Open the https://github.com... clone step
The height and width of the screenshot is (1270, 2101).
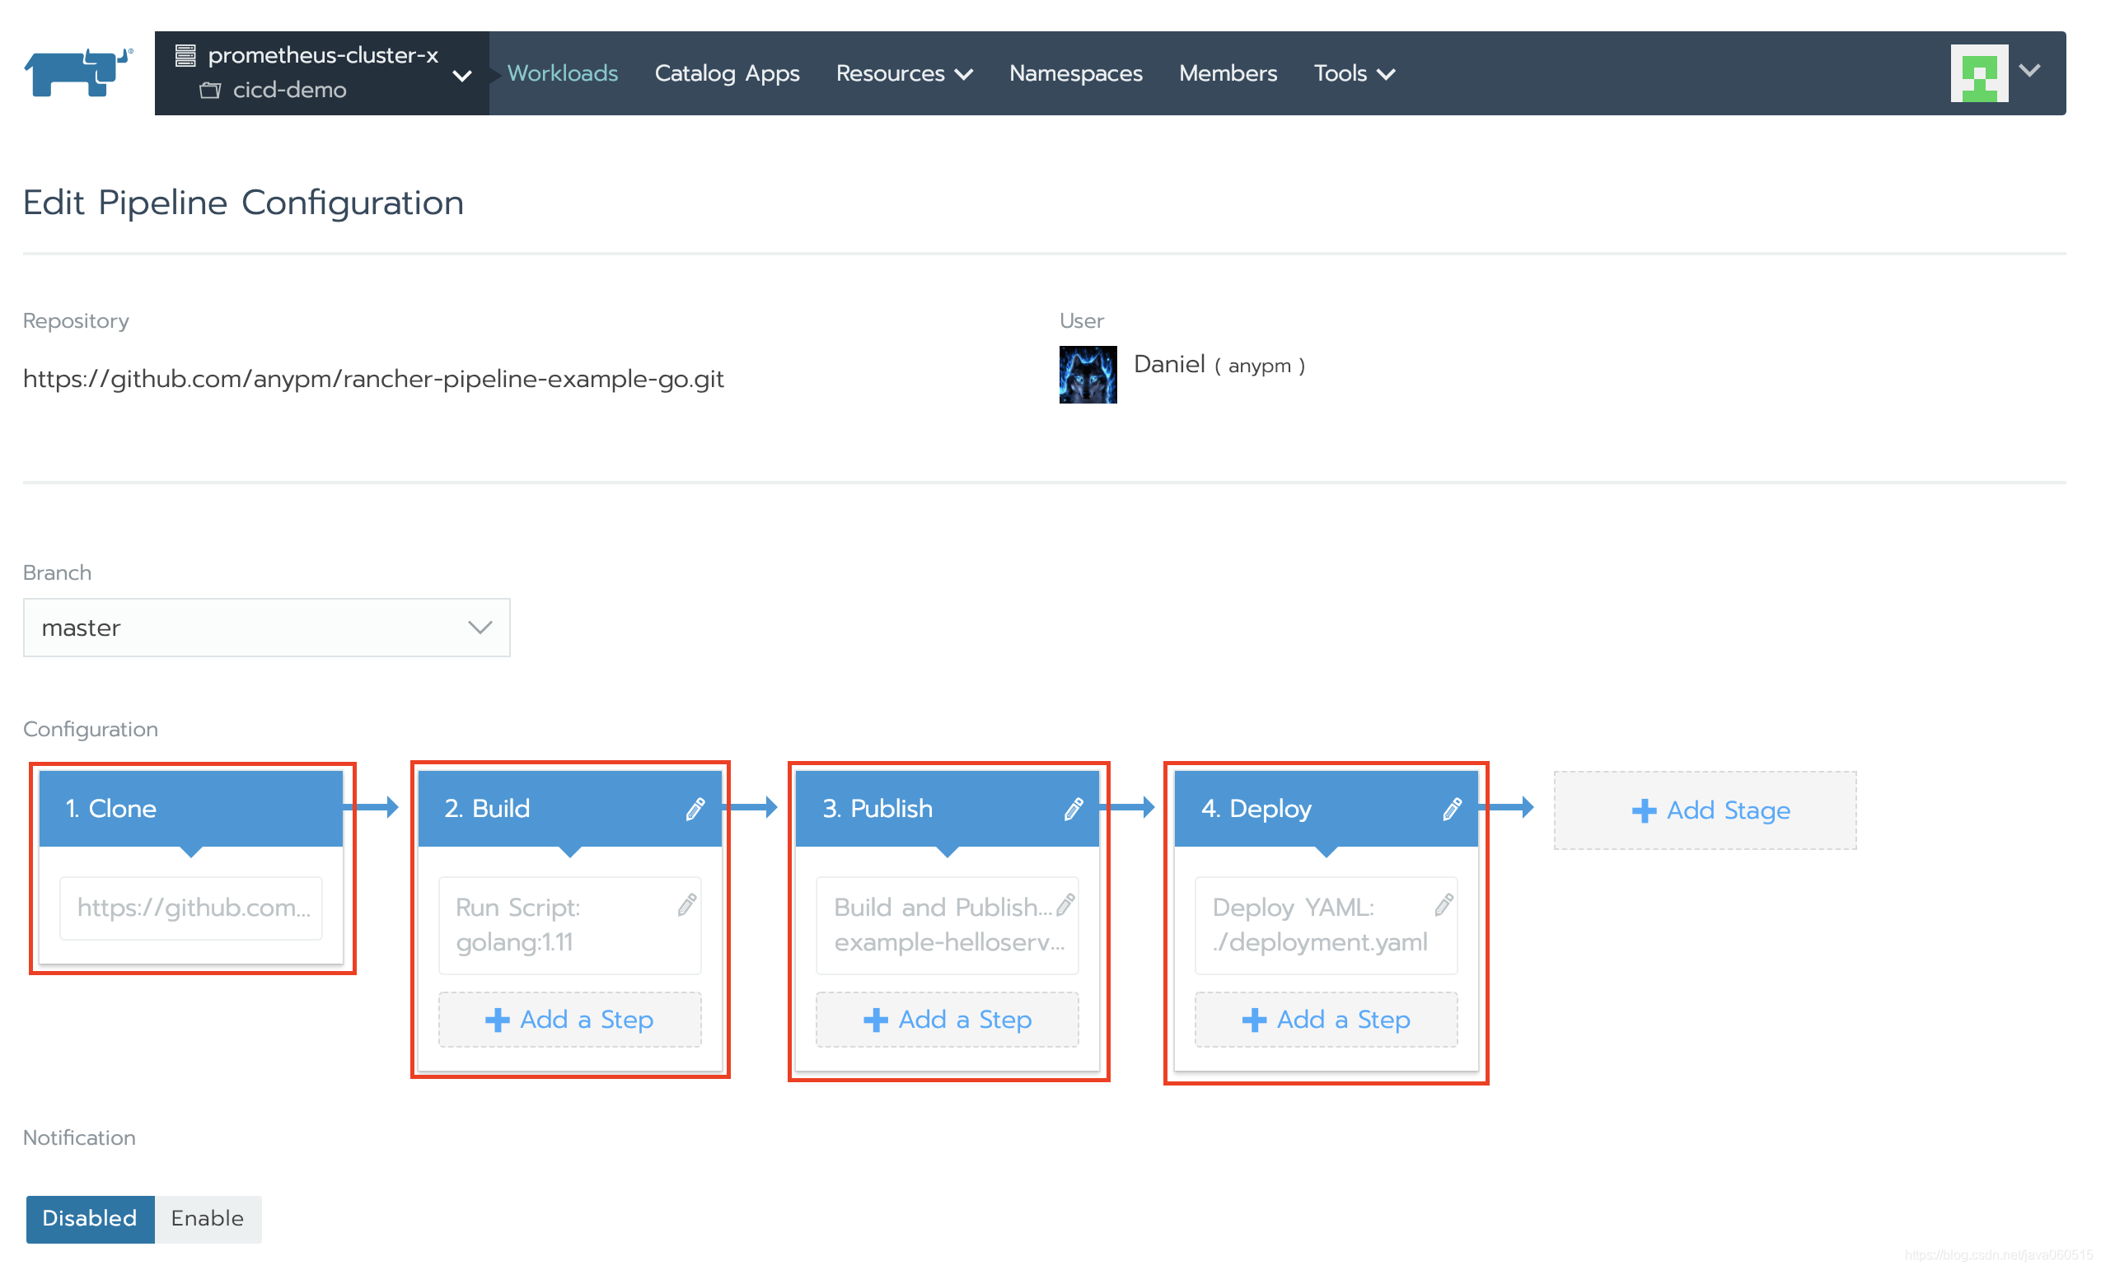(x=191, y=908)
